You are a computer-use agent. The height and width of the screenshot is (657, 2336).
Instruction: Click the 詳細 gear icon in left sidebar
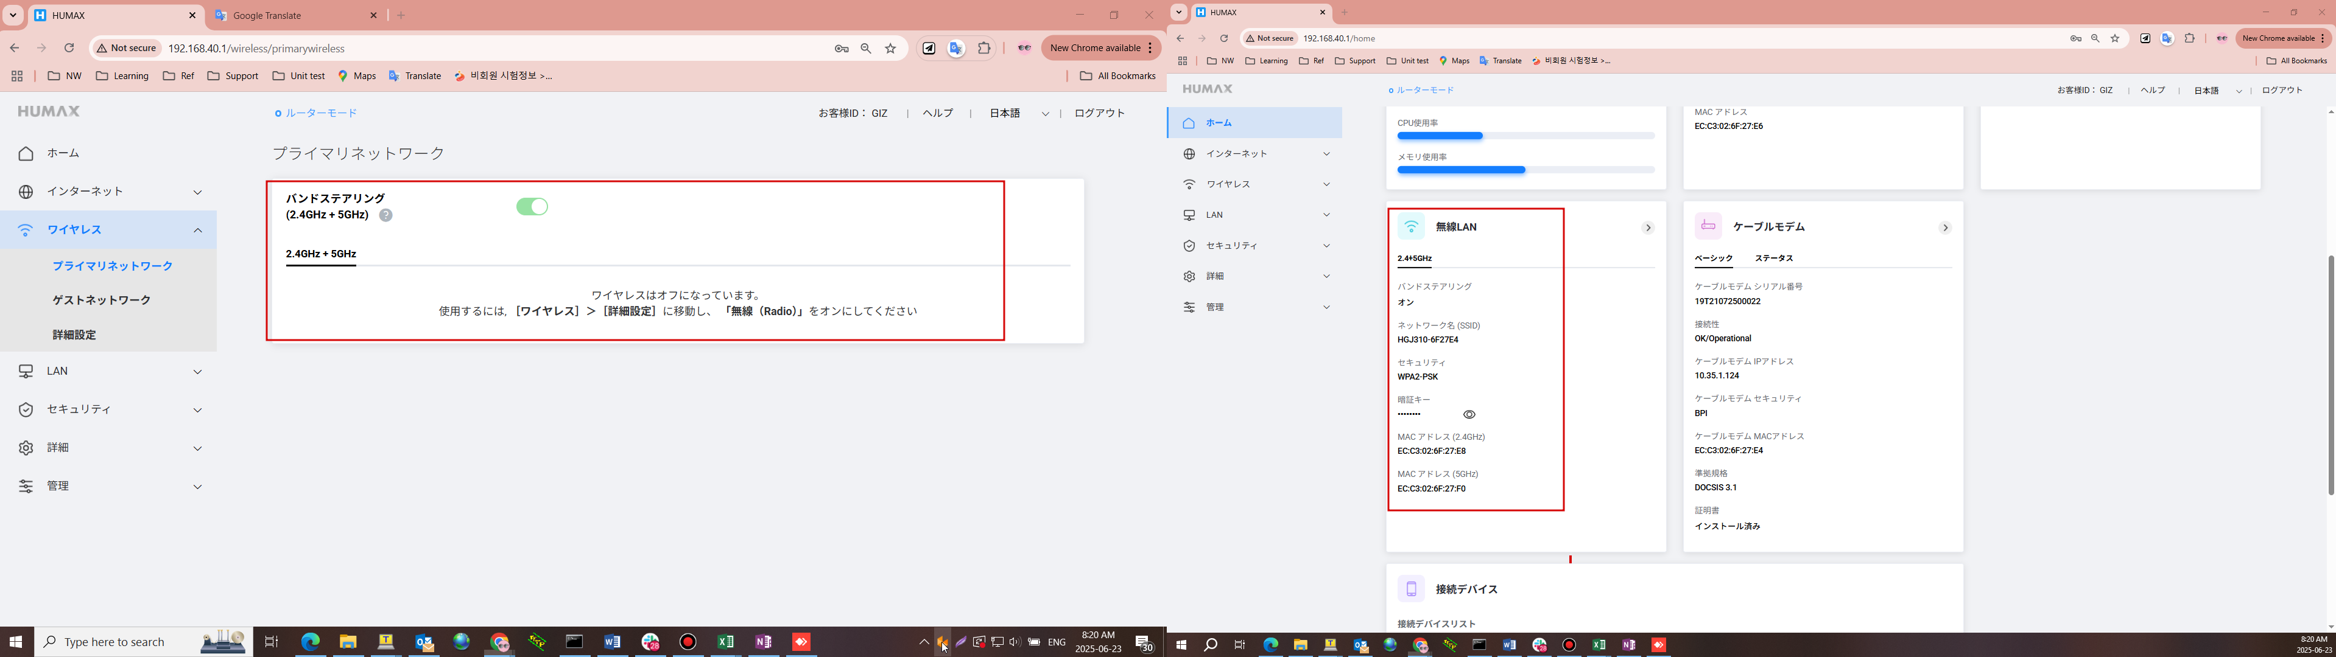tap(26, 448)
